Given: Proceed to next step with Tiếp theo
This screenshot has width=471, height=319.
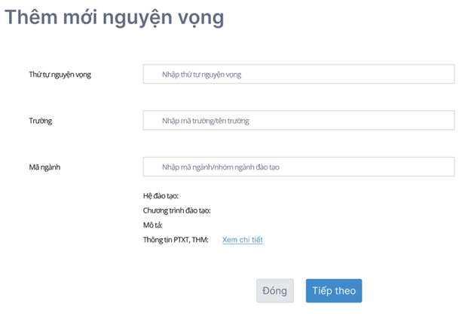Looking at the screenshot, I should [x=334, y=291].
